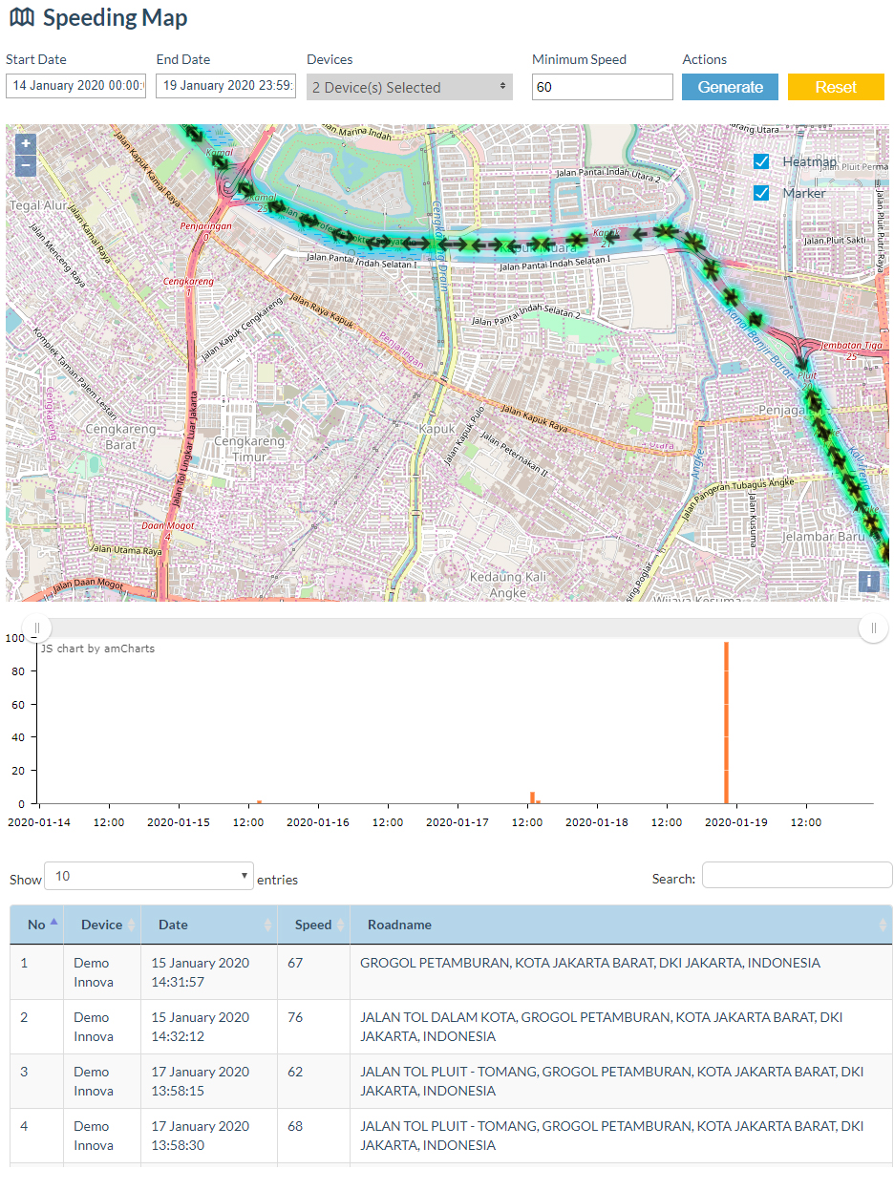Click the Device column header
894x1191 pixels.
pos(101,925)
